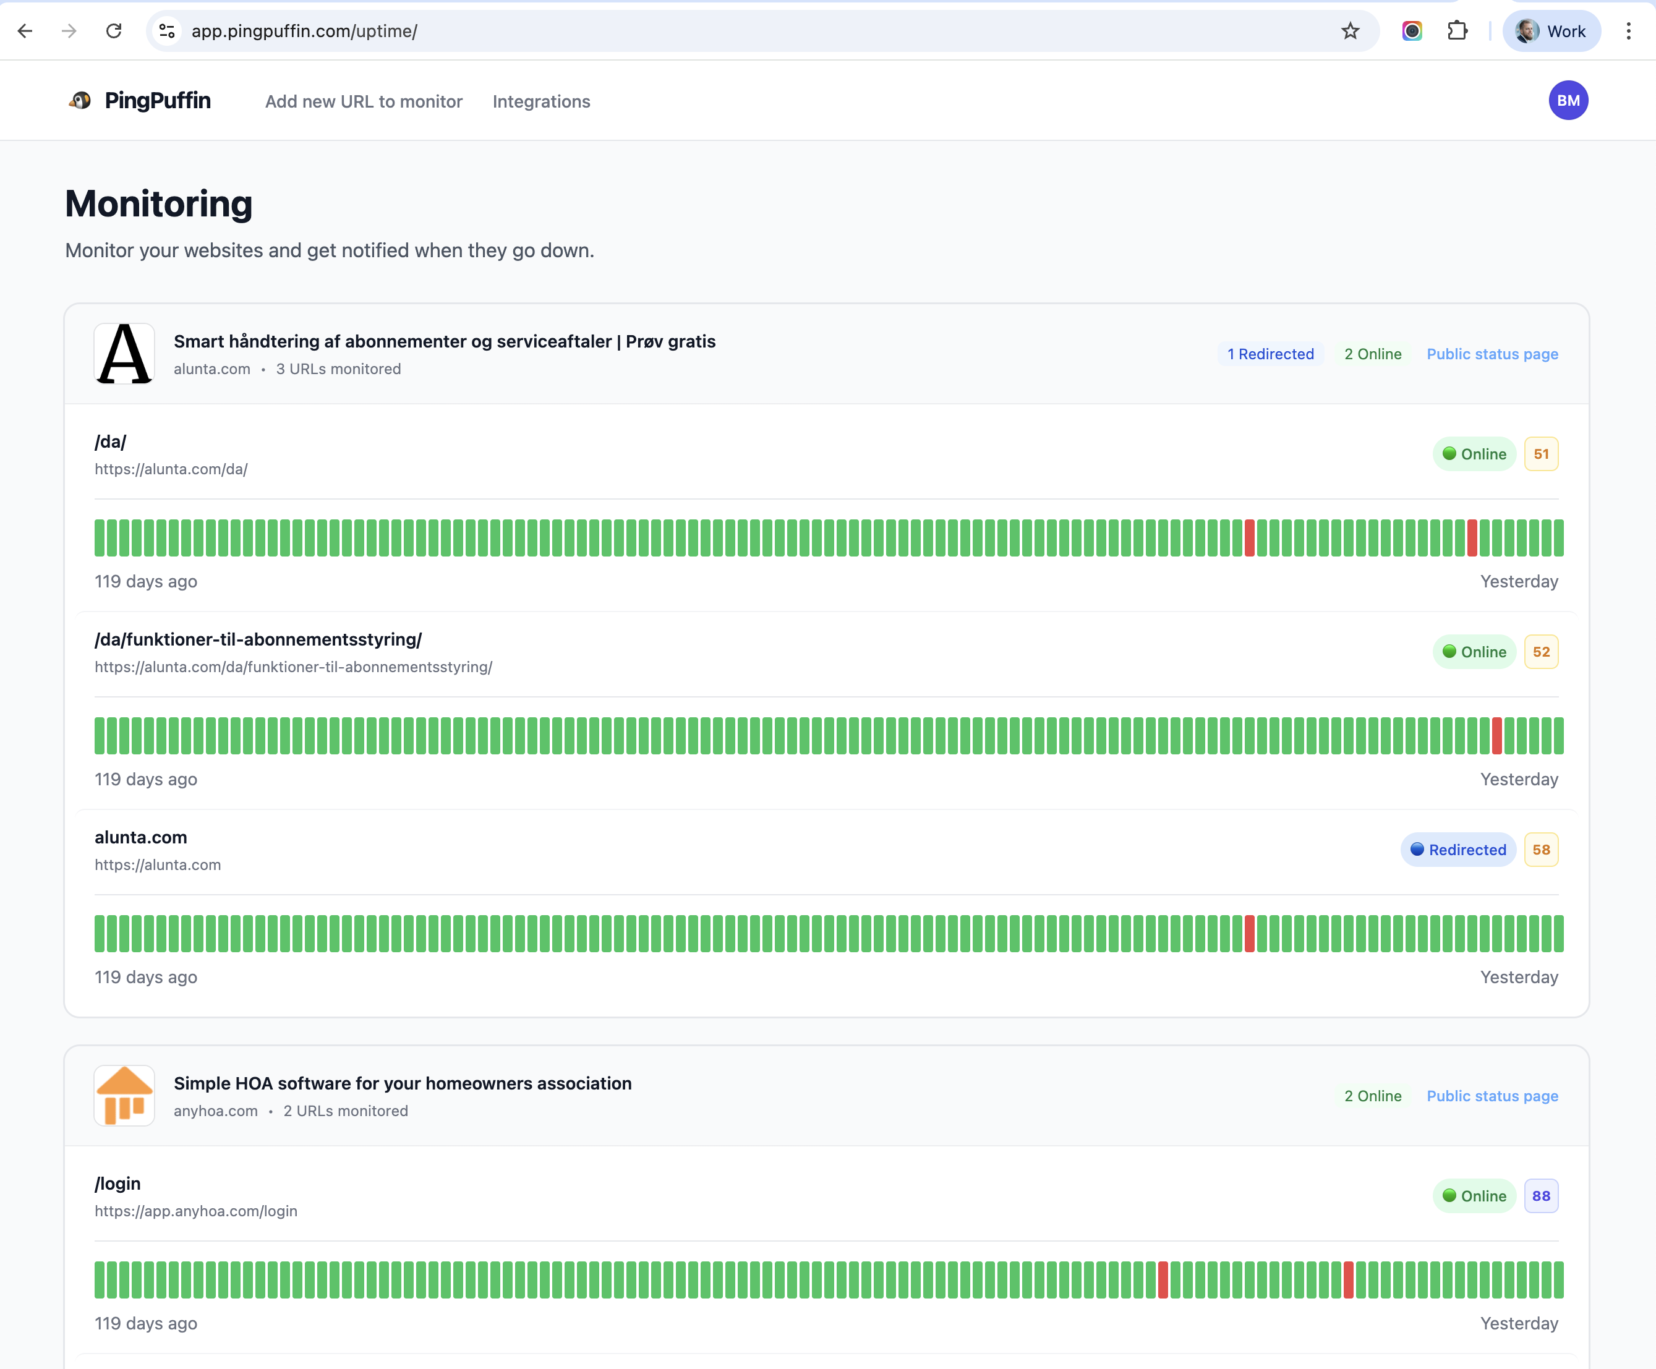
Task: Click the colorful camera extension icon
Action: 1412,31
